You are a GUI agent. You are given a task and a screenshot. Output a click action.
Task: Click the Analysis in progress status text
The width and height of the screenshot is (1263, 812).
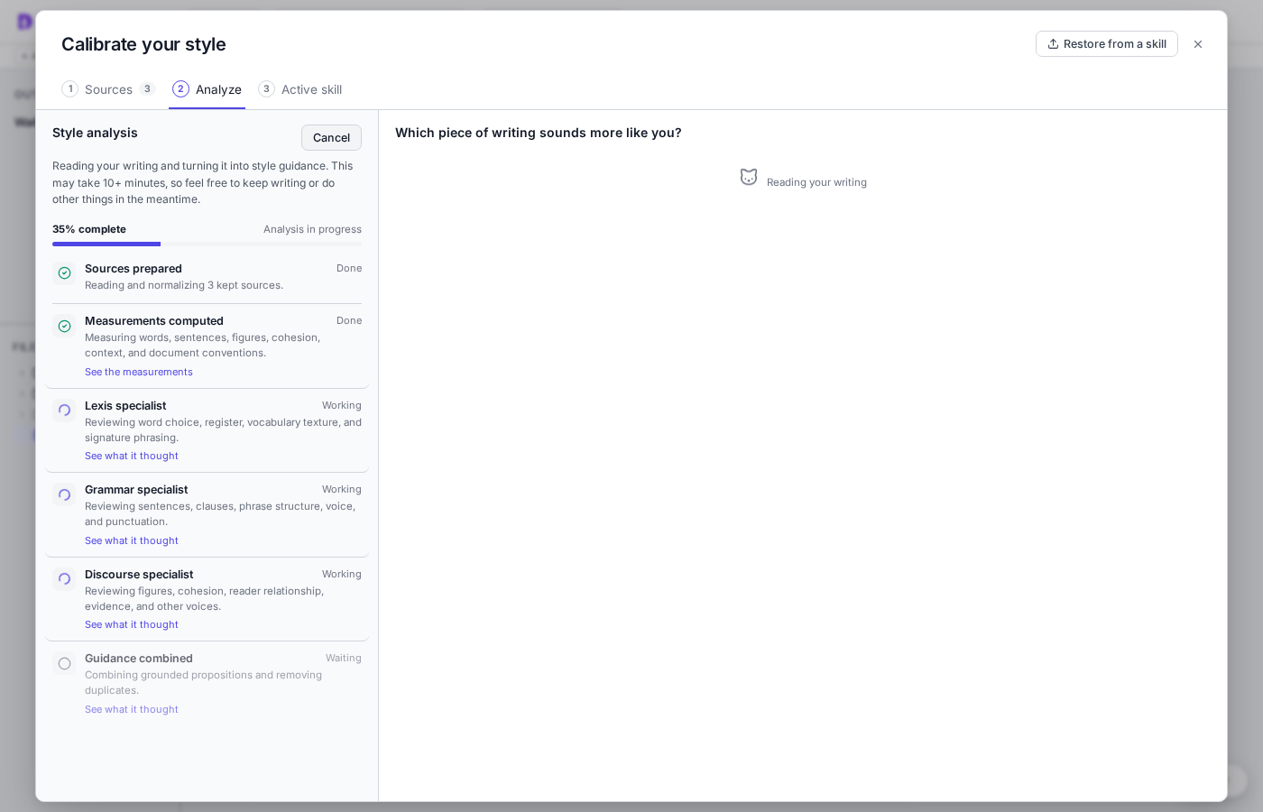[312, 229]
